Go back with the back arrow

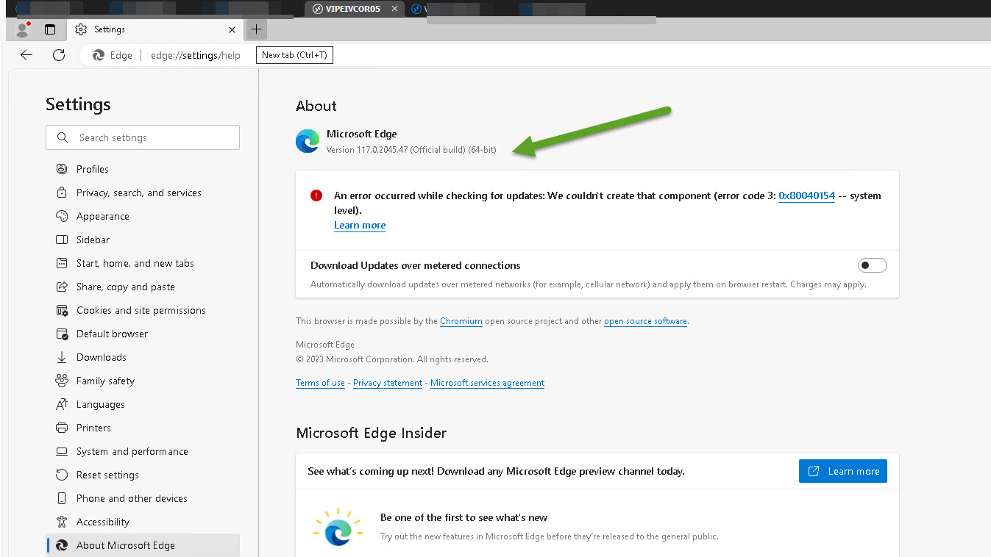pos(26,55)
